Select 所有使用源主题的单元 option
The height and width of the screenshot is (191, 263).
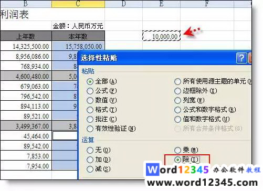pyautogui.click(x=213, y=81)
